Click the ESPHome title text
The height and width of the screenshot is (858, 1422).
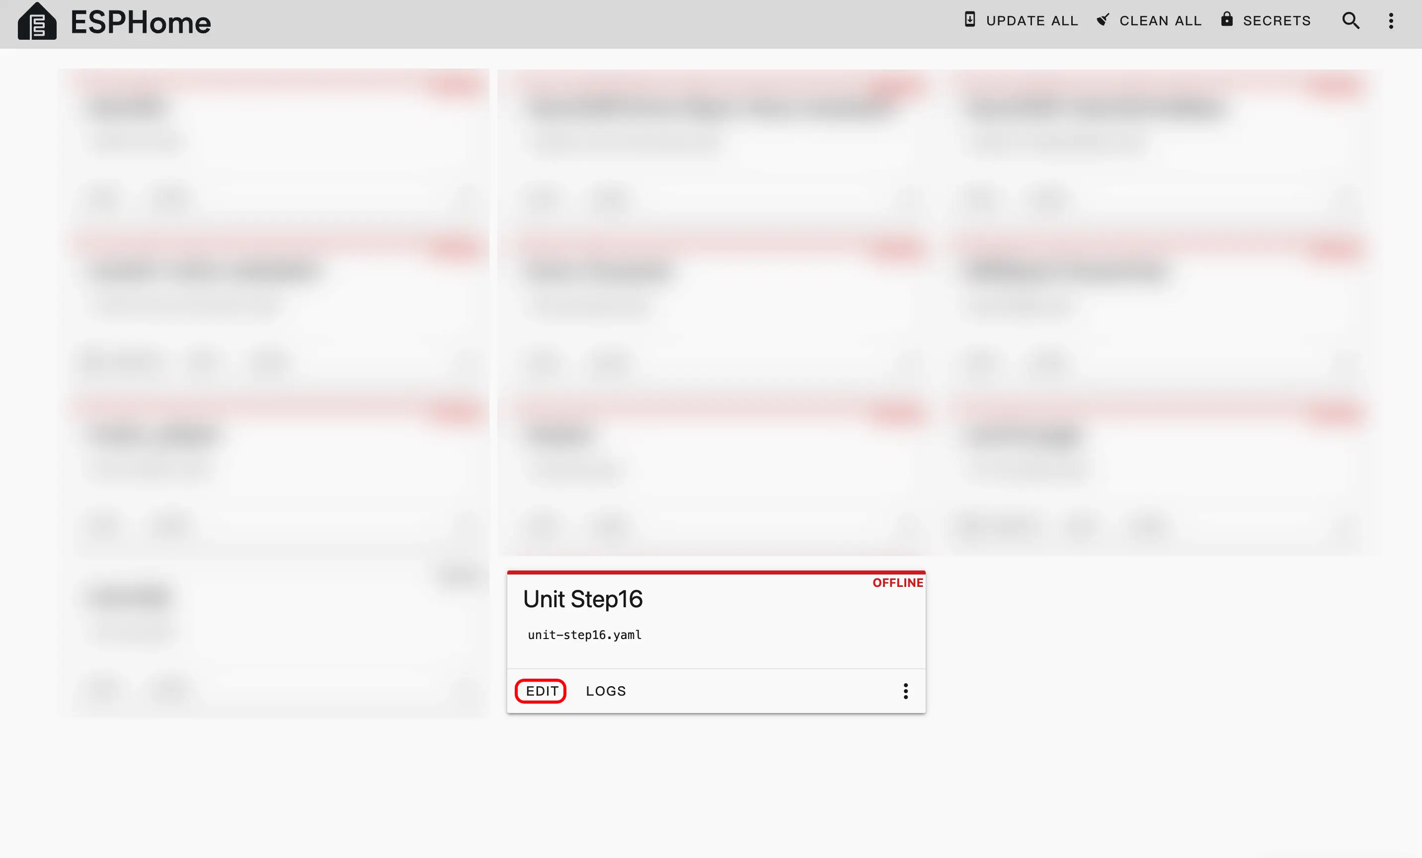[x=141, y=23]
